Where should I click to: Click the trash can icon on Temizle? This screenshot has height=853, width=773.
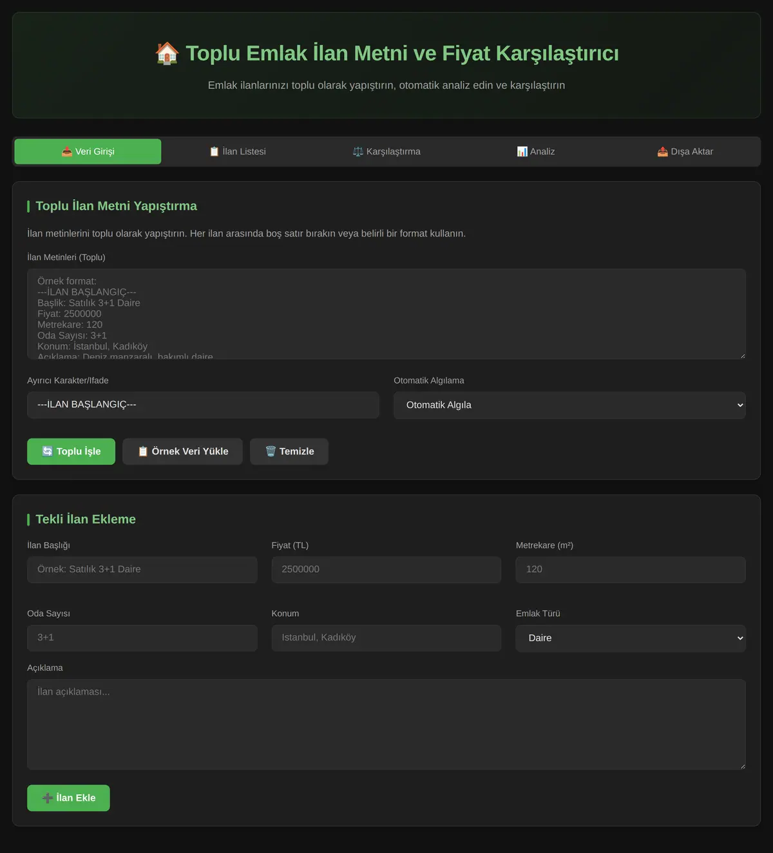pos(271,451)
